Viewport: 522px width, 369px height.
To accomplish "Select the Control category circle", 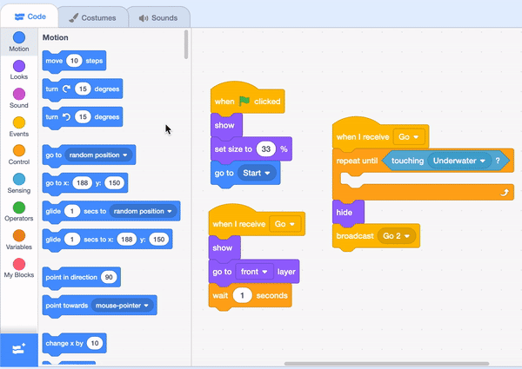I will pyautogui.click(x=19, y=150).
